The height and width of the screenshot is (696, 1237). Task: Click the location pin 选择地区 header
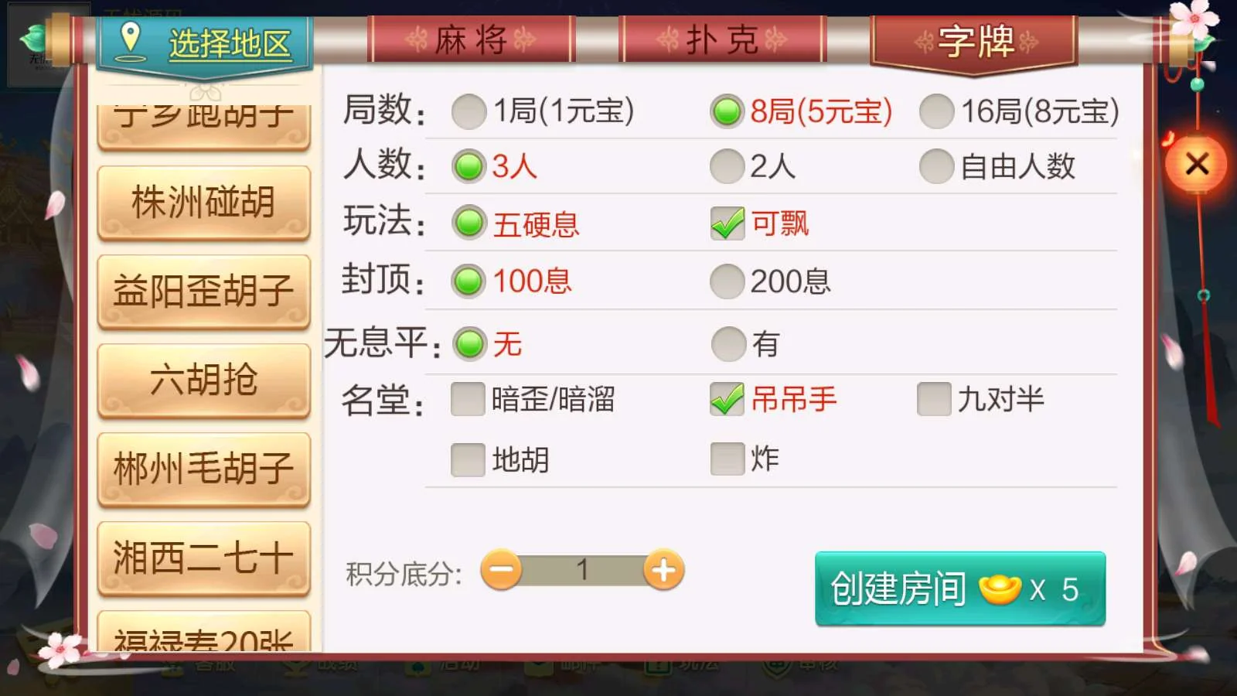pyautogui.click(x=206, y=43)
